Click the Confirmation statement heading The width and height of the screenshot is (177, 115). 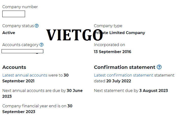(124, 67)
